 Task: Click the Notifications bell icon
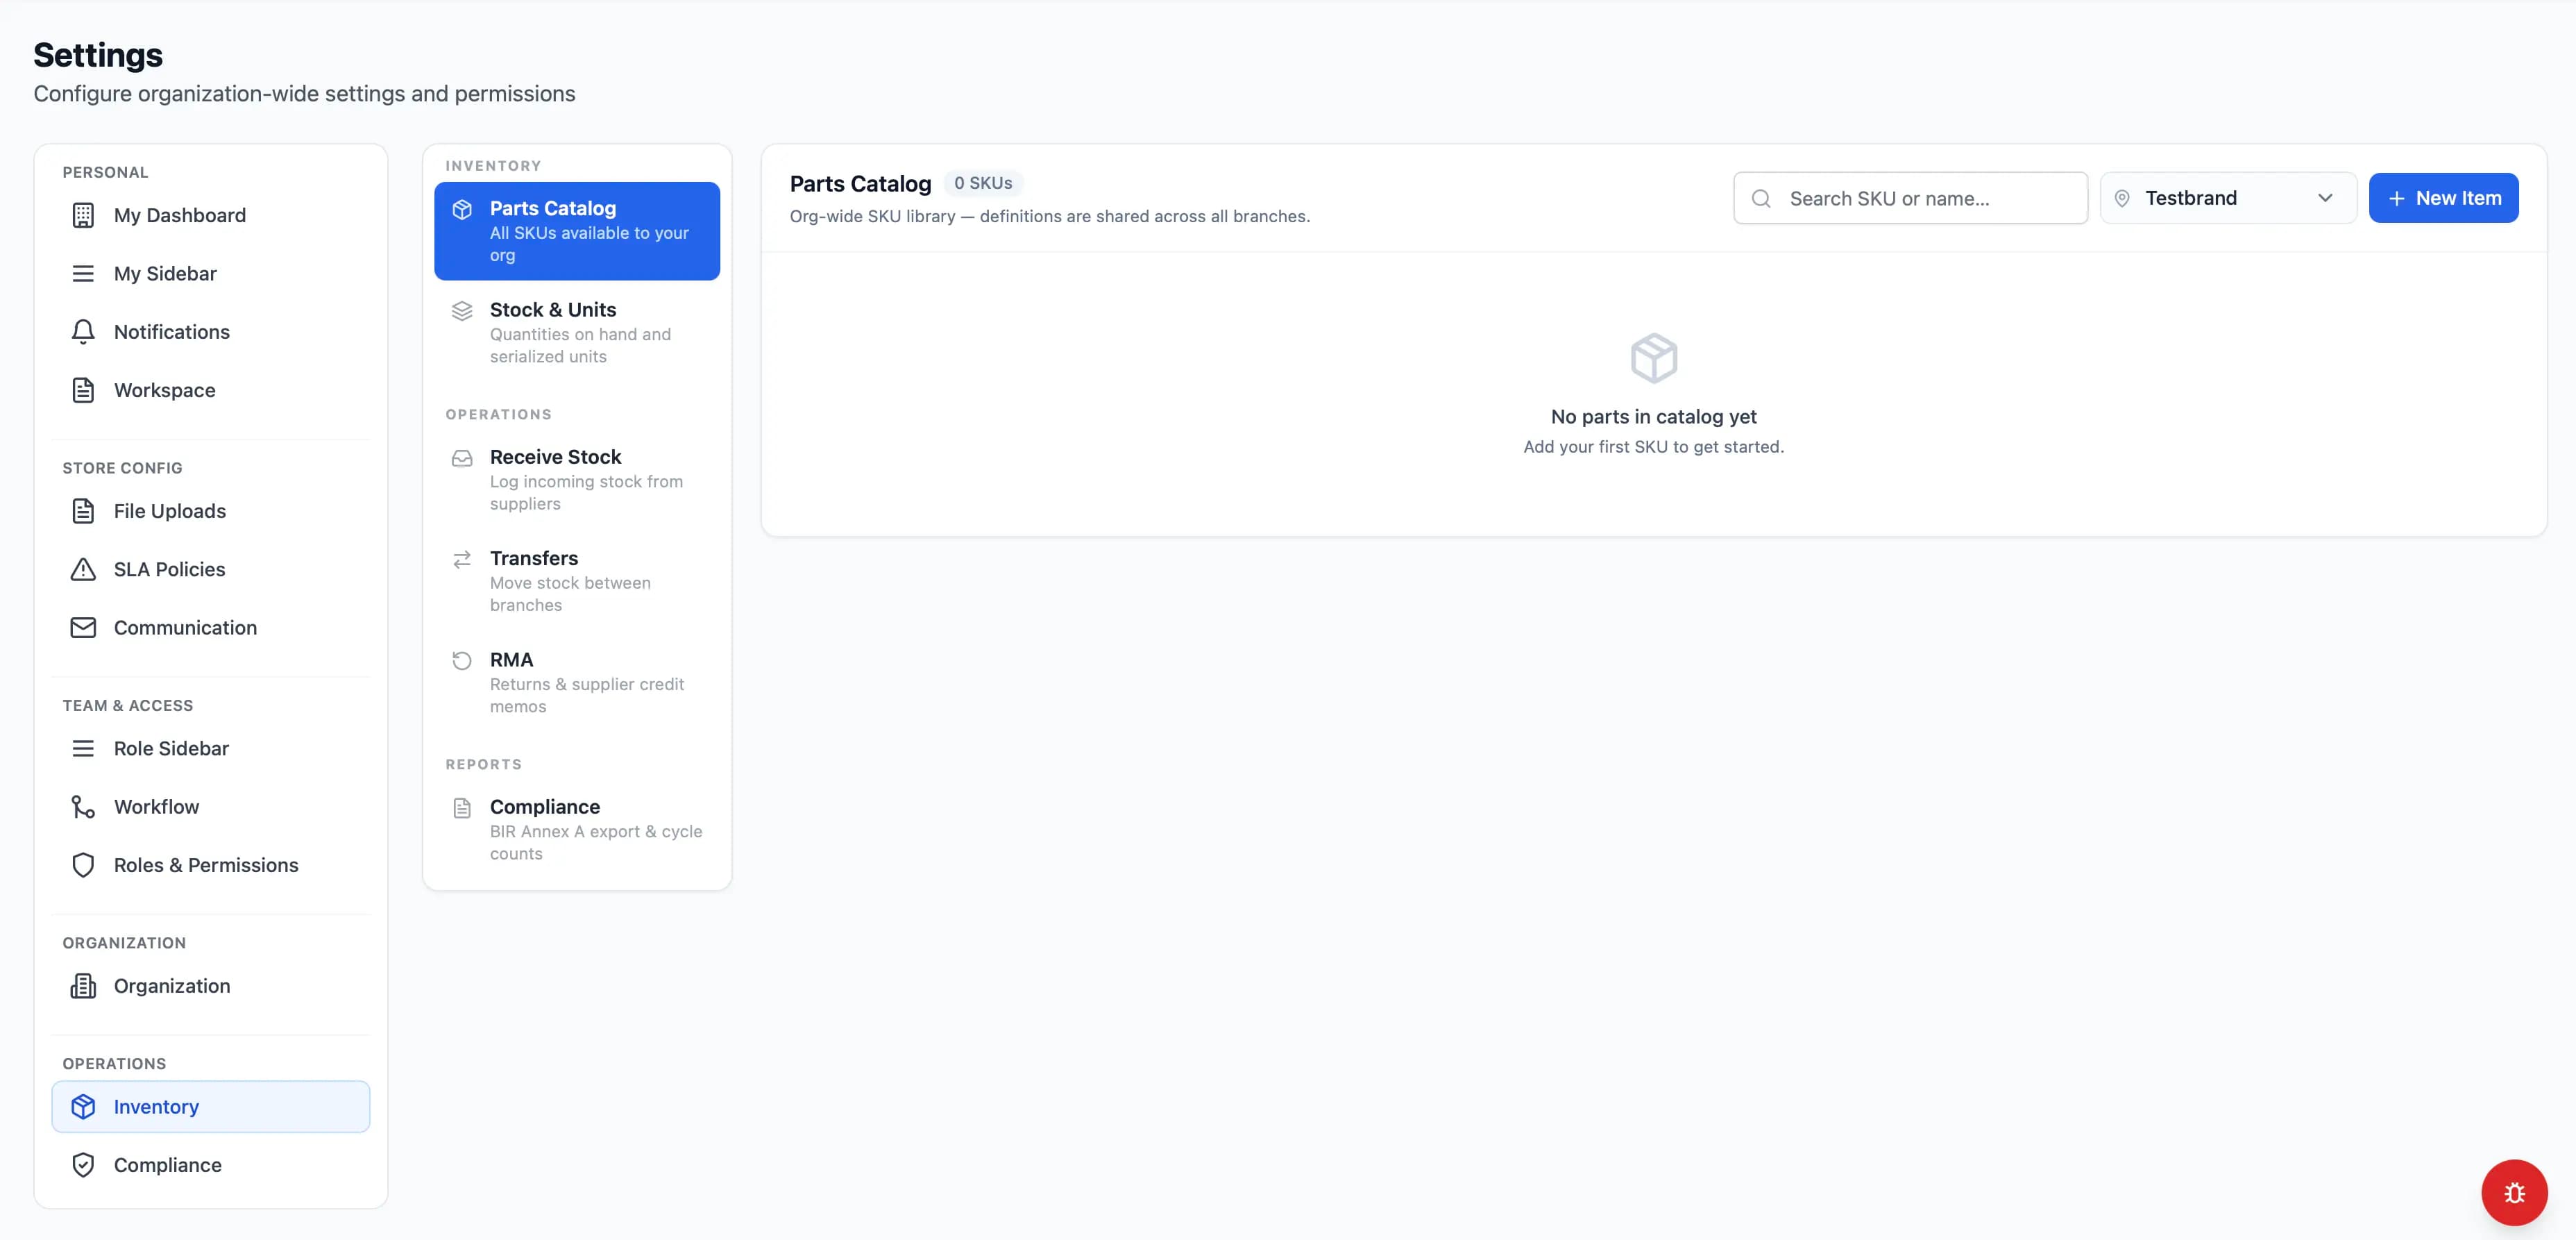click(x=83, y=333)
